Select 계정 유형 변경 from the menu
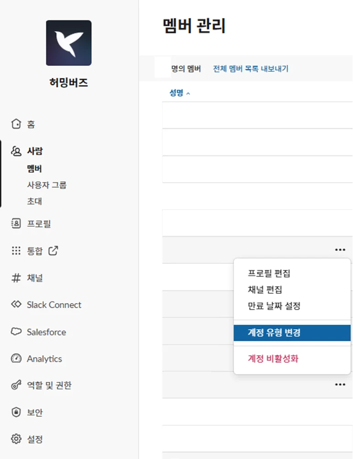The image size is (353, 459). point(274,333)
